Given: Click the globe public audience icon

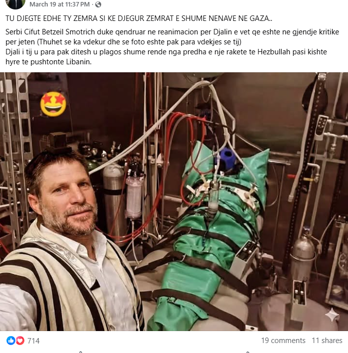Looking at the screenshot, I should point(98,4).
